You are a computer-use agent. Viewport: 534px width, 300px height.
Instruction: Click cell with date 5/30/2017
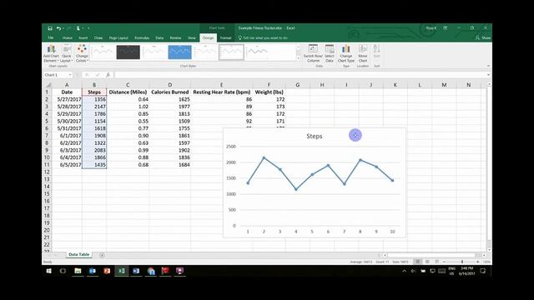click(x=67, y=121)
